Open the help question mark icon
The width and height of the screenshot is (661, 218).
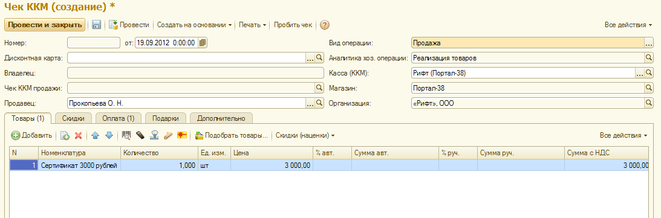[324, 25]
